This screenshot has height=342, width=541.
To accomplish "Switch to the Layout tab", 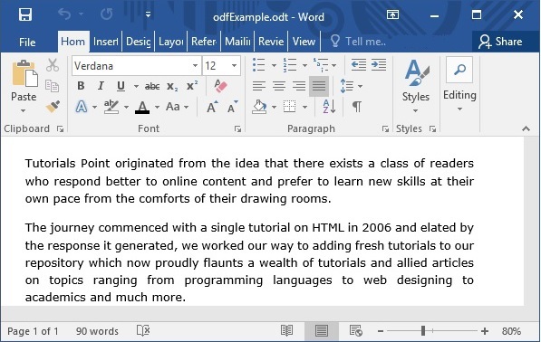I will [170, 42].
